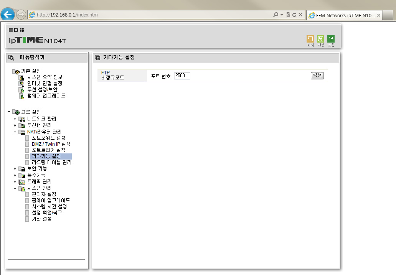Collapse the 시스템 관리 tree node
Image resolution: width=396 pixels, height=275 pixels.
pos(15,188)
